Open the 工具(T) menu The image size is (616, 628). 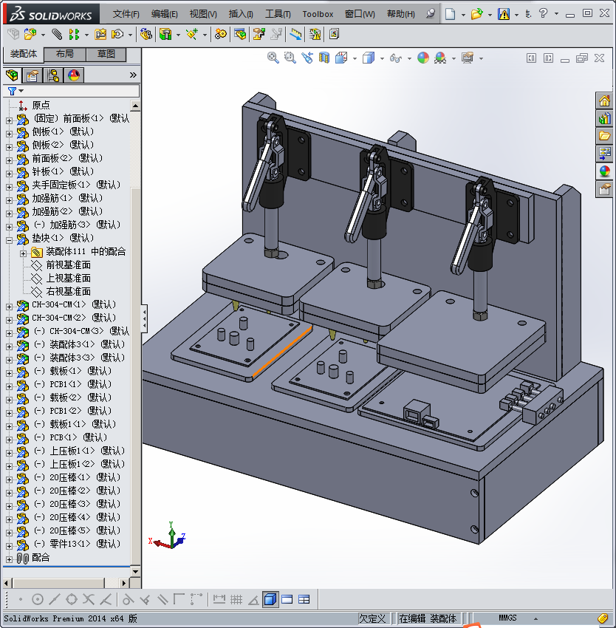278,14
